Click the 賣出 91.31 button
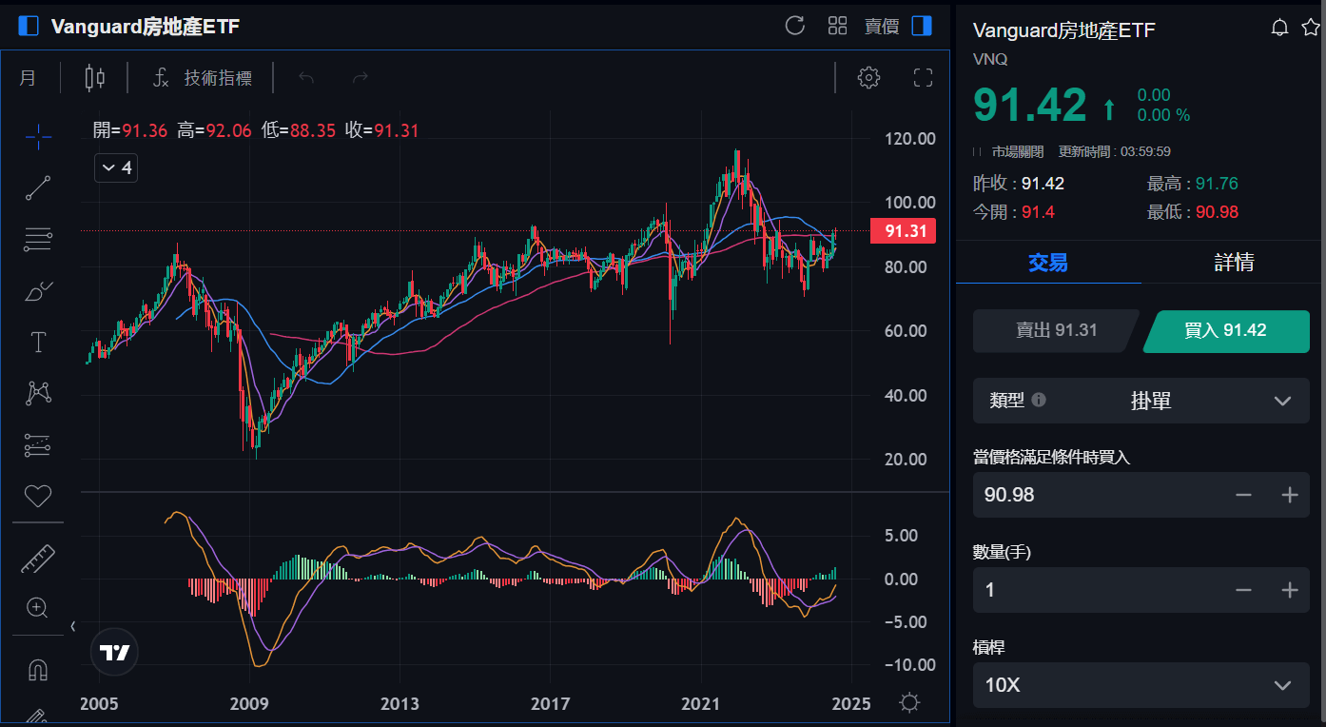Viewport: 1326px width, 727px height. (1055, 331)
